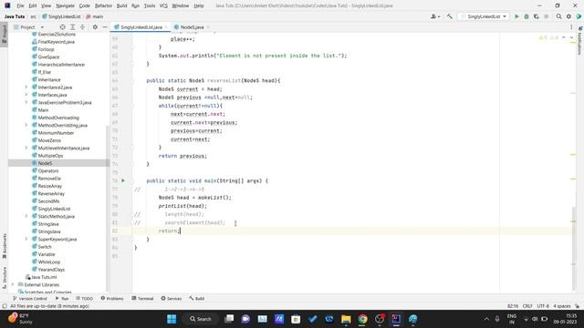Click the src breadcrumb in navigation bar
Viewport: 584px width, 328px height.
click(x=33, y=16)
